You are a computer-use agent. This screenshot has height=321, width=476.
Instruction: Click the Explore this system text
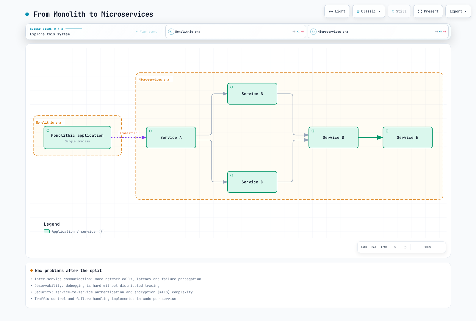(x=50, y=34)
